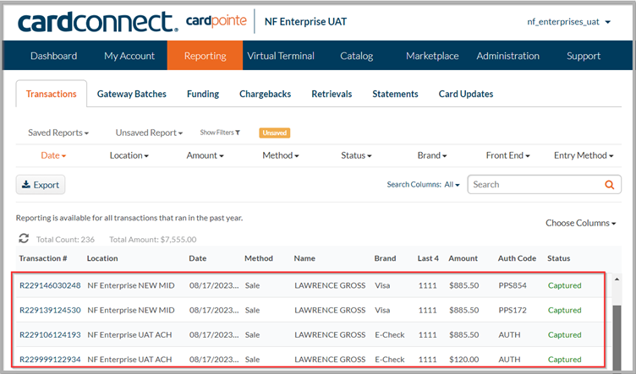
Task: Click the NF Enterprise UAT title
Action: coord(306,22)
